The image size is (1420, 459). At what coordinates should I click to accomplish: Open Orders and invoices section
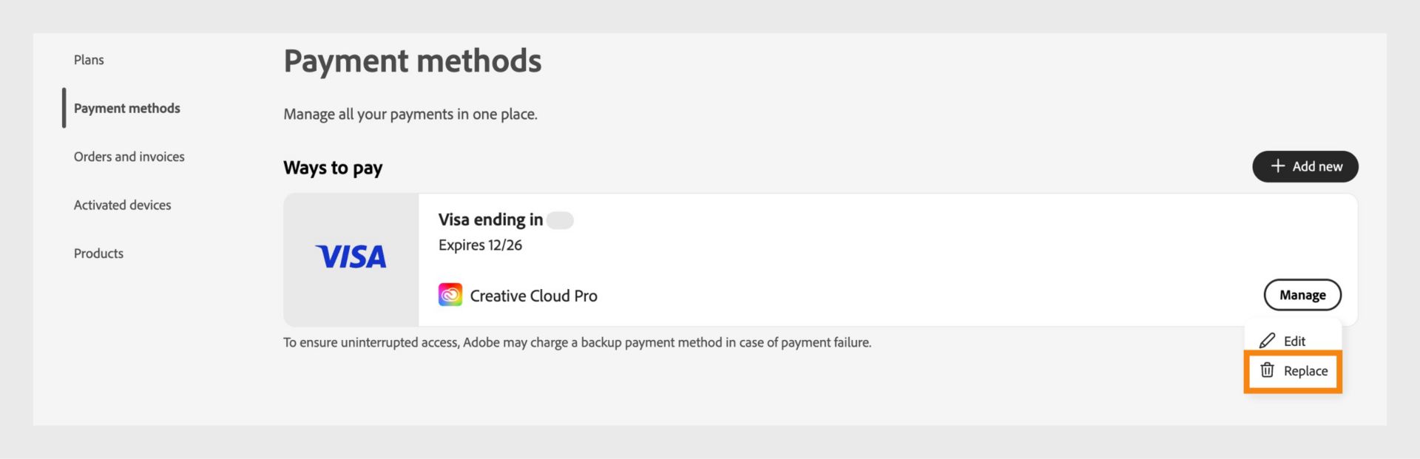tap(129, 157)
